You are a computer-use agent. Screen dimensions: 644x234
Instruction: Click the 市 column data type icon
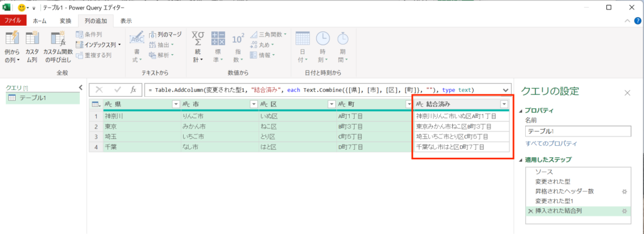[186, 104]
